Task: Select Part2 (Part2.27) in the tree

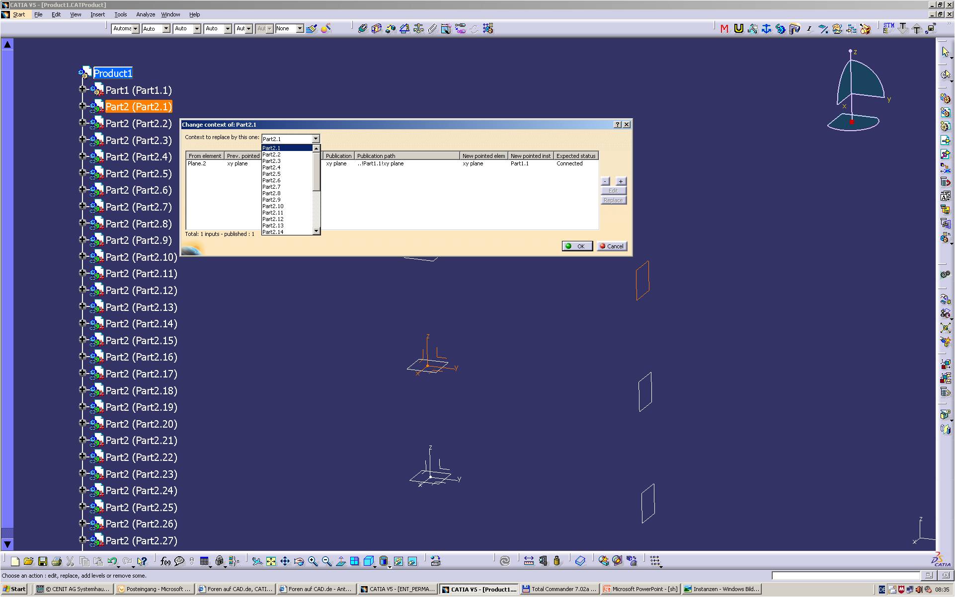Action: (x=141, y=541)
